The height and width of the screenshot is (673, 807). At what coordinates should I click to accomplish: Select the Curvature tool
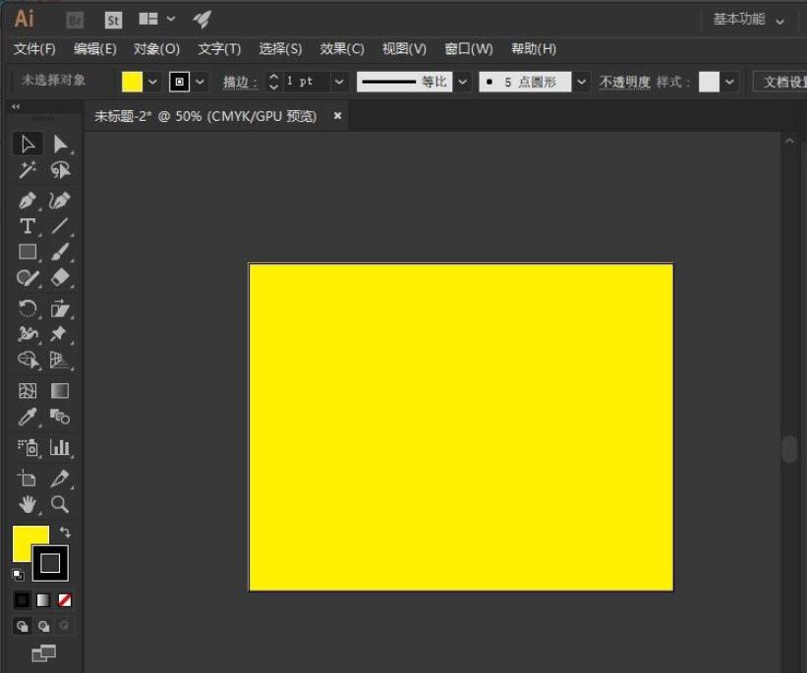[x=60, y=200]
